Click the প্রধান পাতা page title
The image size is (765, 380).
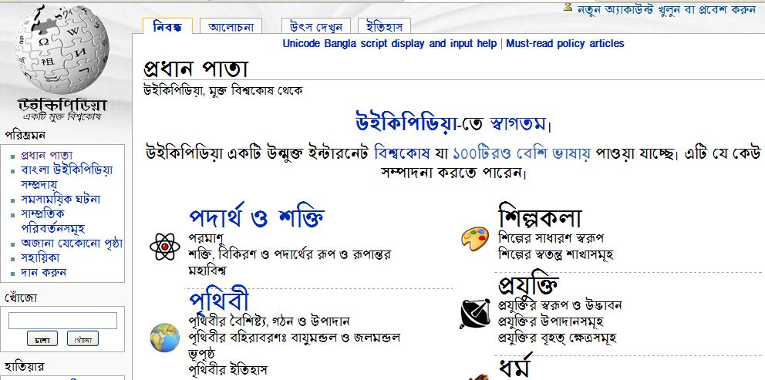click(196, 69)
